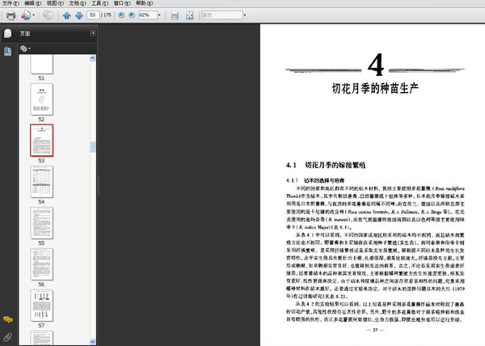Click the zoom out minus button

pos(121,15)
